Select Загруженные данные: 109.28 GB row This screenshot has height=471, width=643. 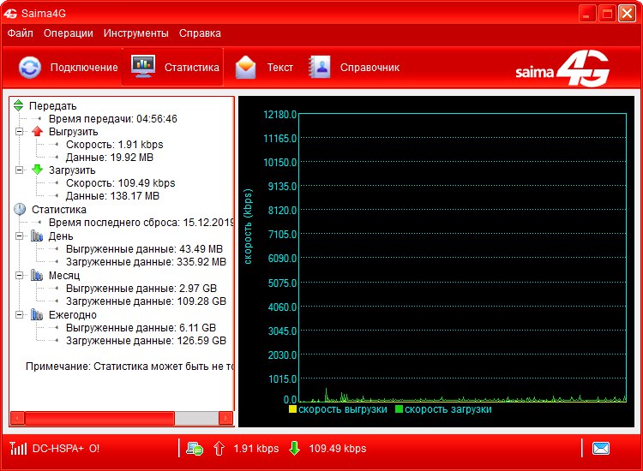[146, 301]
